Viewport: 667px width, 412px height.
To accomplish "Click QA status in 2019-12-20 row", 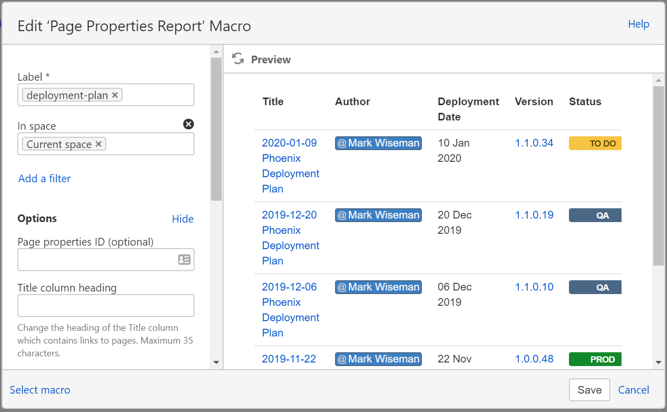I will 595,215.
